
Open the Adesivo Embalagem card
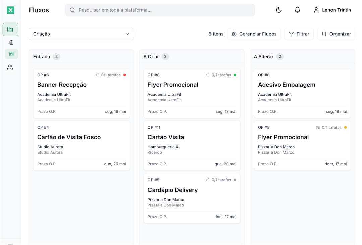302,93
